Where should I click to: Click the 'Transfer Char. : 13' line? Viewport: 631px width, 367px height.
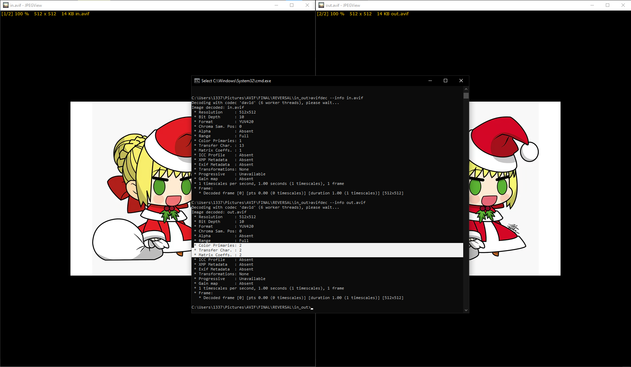[219, 145]
